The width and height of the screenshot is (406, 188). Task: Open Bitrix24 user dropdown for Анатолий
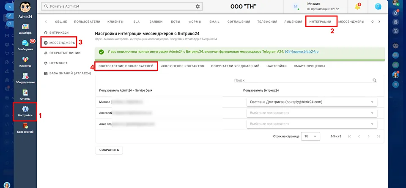click(x=312, y=113)
